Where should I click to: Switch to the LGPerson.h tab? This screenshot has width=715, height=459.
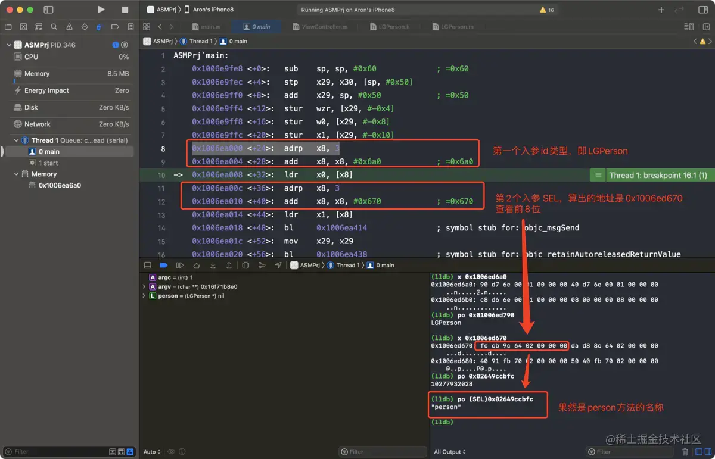pyautogui.click(x=390, y=27)
